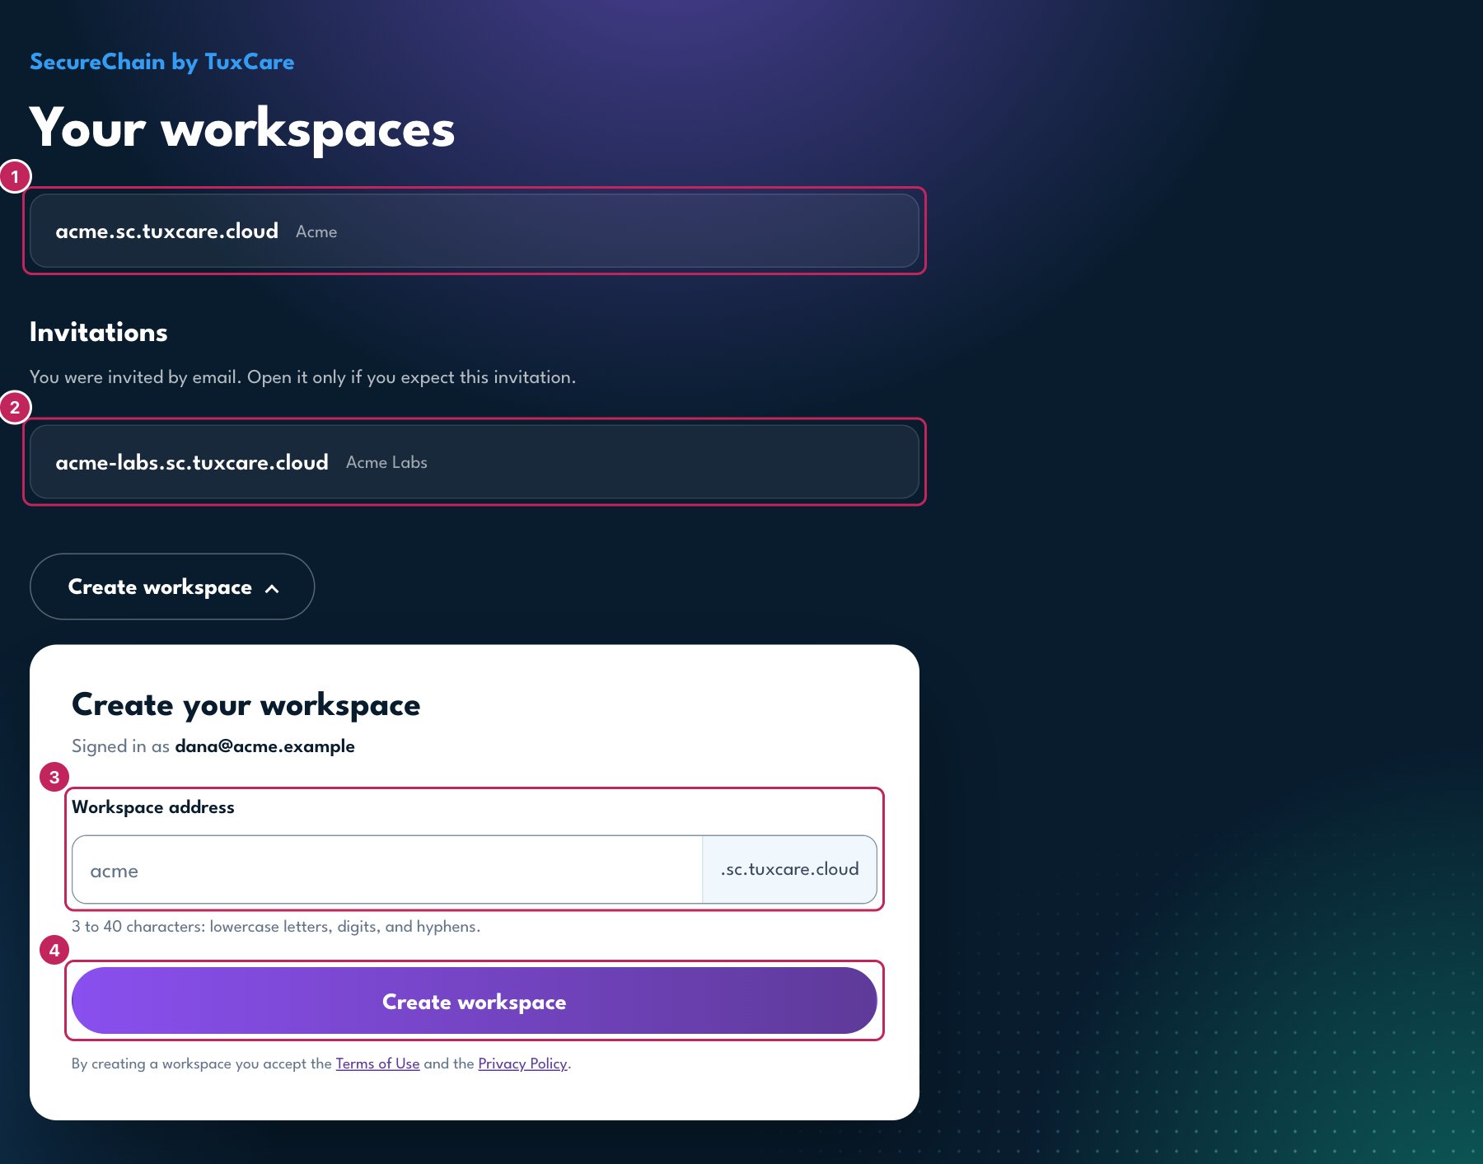
Task: Click the 'You were invited by email' notice
Action: tap(302, 377)
